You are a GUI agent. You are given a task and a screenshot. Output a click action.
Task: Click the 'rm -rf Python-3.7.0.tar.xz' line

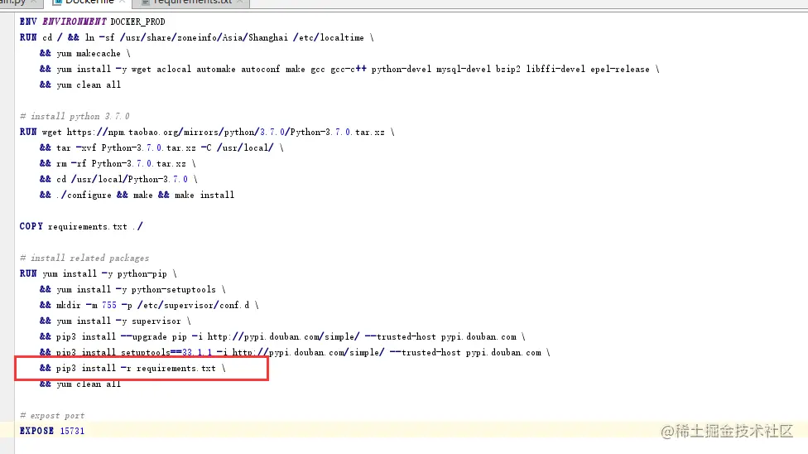click(118, 163)
